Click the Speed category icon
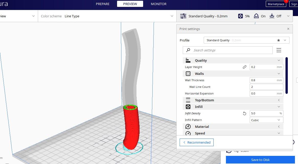The image size is (298, 164). tap(188, 133)
